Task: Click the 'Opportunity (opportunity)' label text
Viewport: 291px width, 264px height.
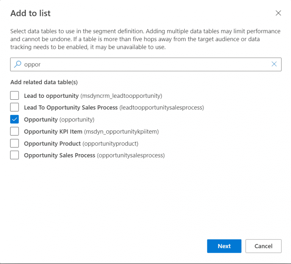Action: [x=59, y=119]
